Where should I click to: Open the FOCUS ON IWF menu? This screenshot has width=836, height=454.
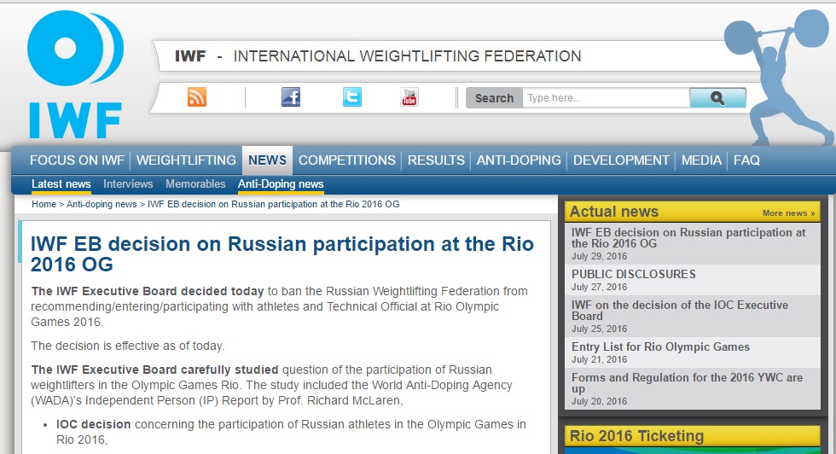(77, 160)
